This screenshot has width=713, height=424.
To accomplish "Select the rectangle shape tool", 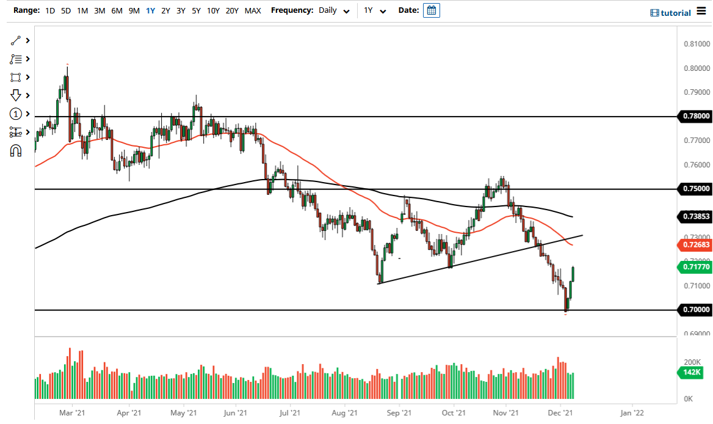I will click(x=16, y=77).
